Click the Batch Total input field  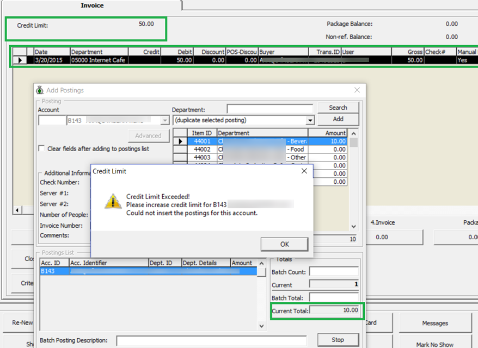334,297
